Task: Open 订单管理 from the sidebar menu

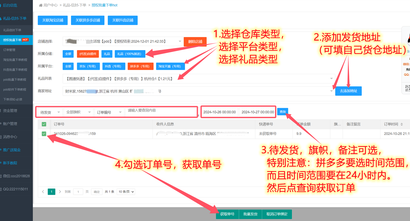Action: click(9, 50)
